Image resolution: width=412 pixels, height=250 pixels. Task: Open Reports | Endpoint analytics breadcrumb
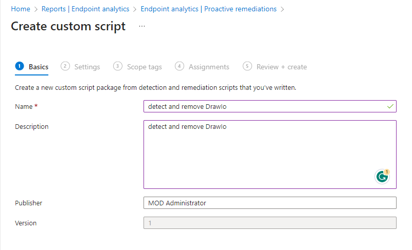[85, 9]
